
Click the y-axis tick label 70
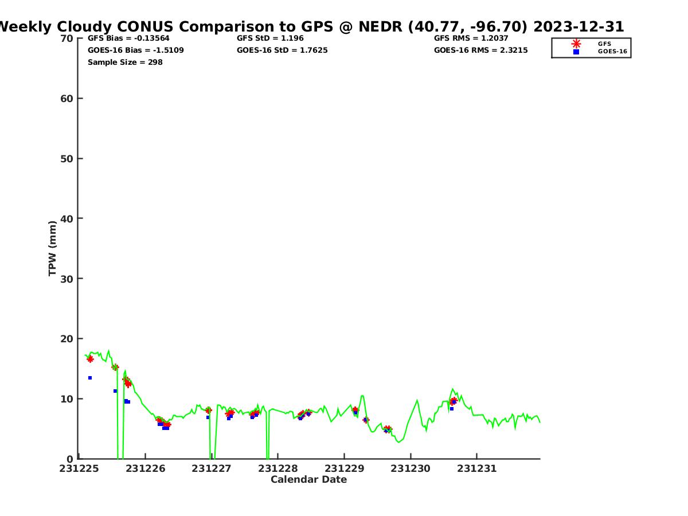67,38
